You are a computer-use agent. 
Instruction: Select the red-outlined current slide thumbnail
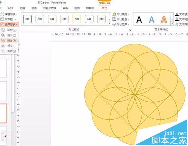click(x=3, y=113)
